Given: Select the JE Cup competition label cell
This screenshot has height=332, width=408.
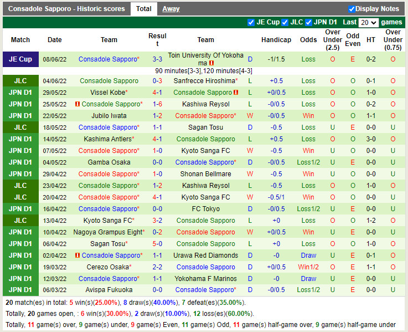Looking at the screenshot, I should [x=20, y=59].
